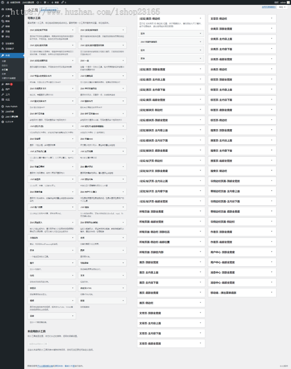This screenshot has height=369, width=291.
Task: Collapse the [论坛]首页-侧边栏 widget area
Action: click(x=200, y=18)
